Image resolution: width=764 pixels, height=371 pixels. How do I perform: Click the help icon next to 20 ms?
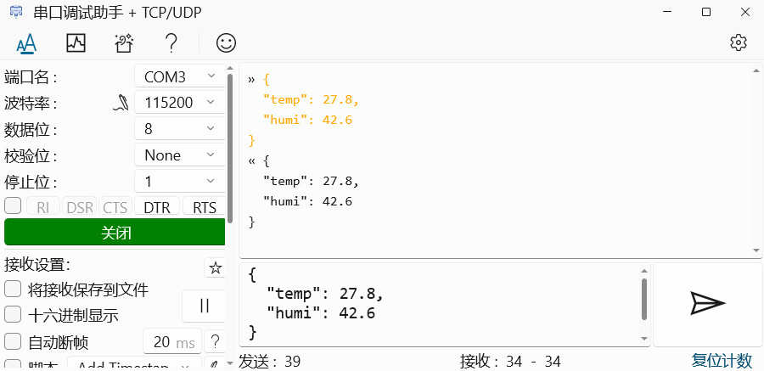point(215,342)
